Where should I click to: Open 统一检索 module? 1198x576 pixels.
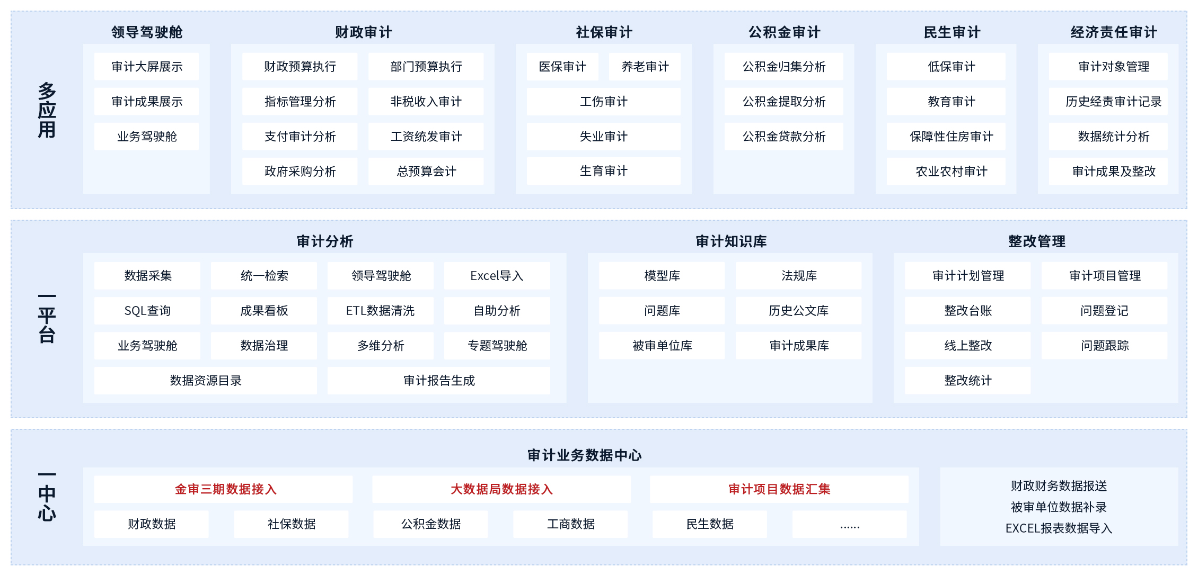coord(264,276)
